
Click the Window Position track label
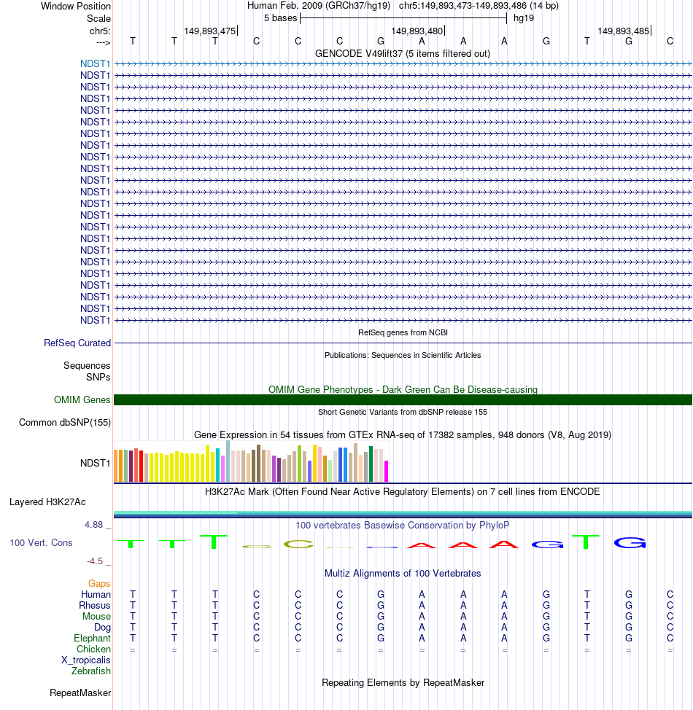click(x=75, y=7)
